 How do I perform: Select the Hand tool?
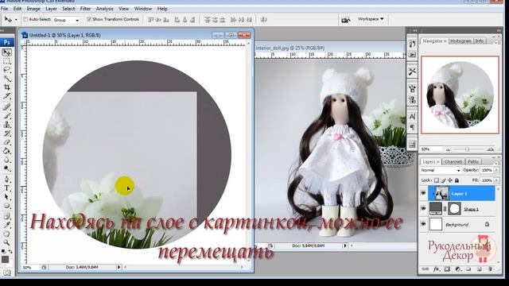[7, 234]
